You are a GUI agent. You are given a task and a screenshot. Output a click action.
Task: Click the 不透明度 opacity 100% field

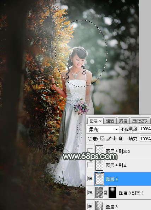(x=145, y=129)
